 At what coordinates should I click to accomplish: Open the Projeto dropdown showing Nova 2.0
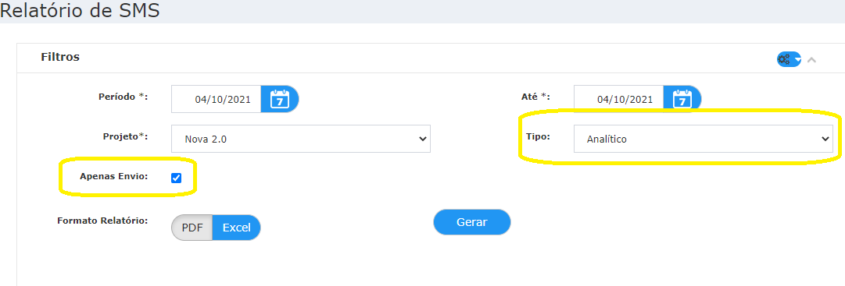click(x=301, y=139)
